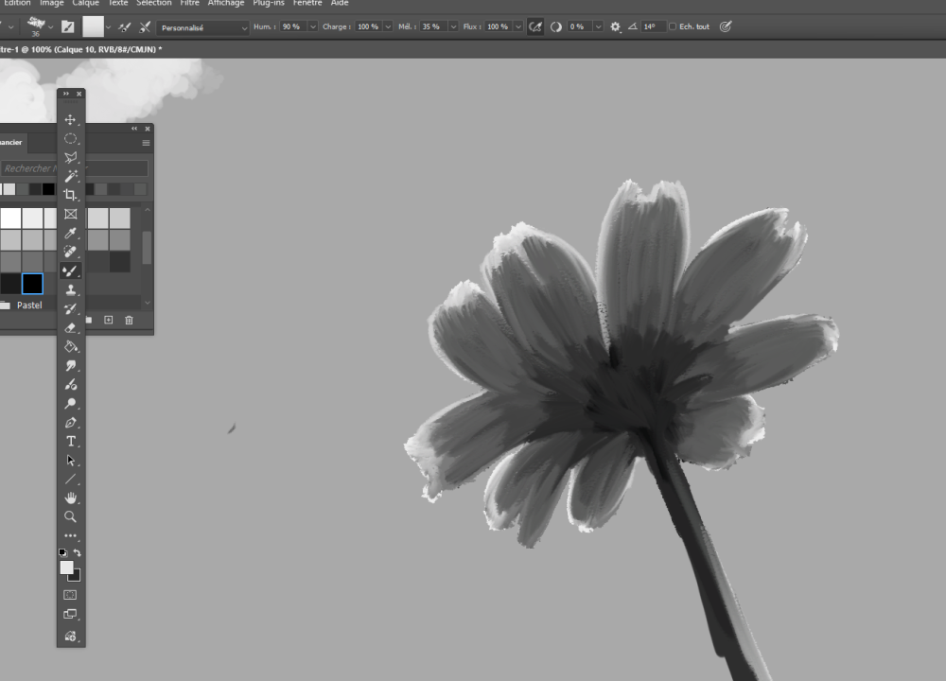The height and width of the screenshot is (681, 946).
Task: Delete the selected swatch with trash icon
Action: pos(129,320)
